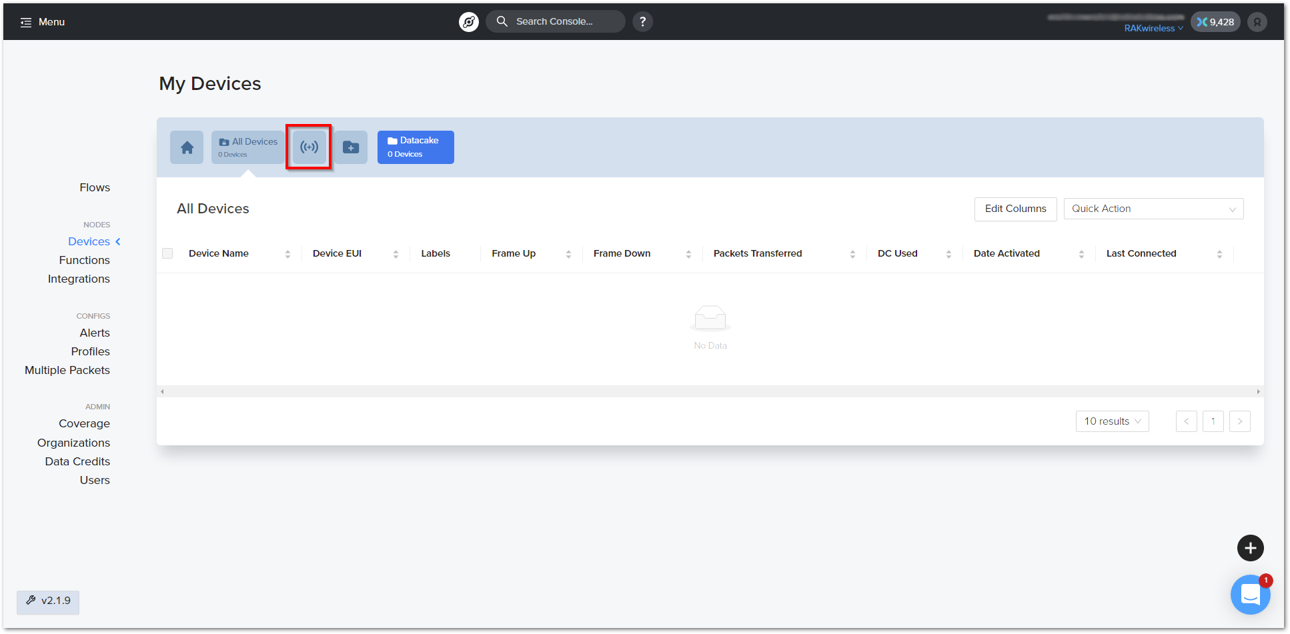Click the horizontal table scrollbar
The height and width of the screenshot is (634, 1290).
pyautogui.click(x=710, y=392)
